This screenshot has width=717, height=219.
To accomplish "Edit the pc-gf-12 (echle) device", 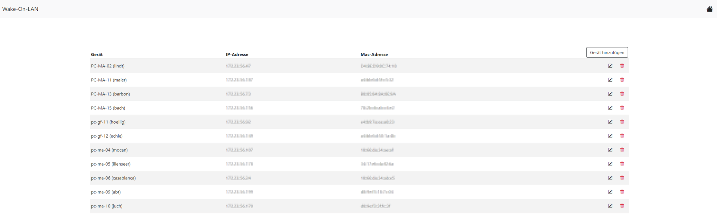I will (x=610, y=136).
